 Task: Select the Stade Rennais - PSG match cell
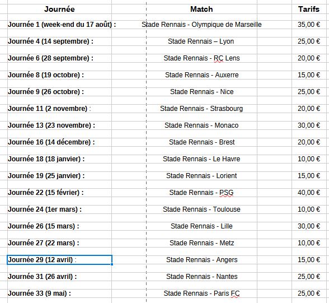coord(201,193)
